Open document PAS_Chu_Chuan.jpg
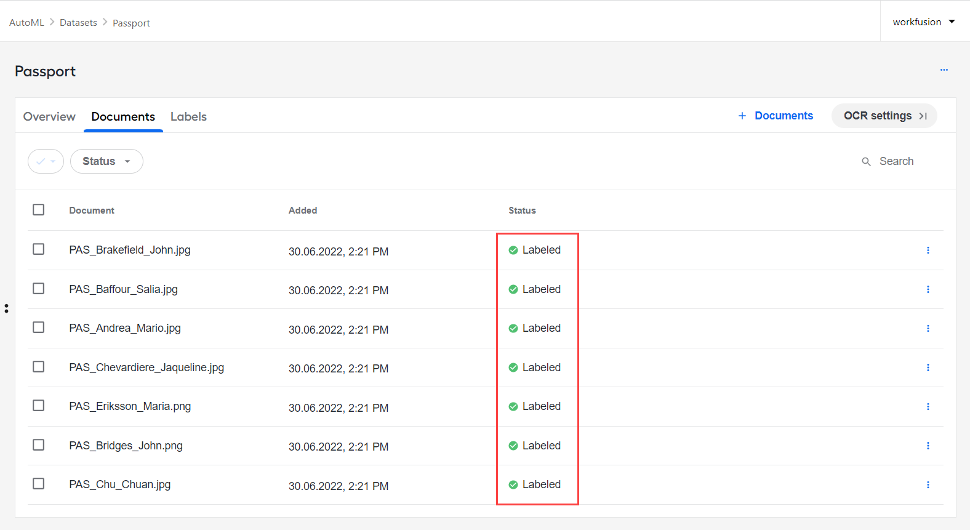The image size is (970, 530). coord(120,484)
